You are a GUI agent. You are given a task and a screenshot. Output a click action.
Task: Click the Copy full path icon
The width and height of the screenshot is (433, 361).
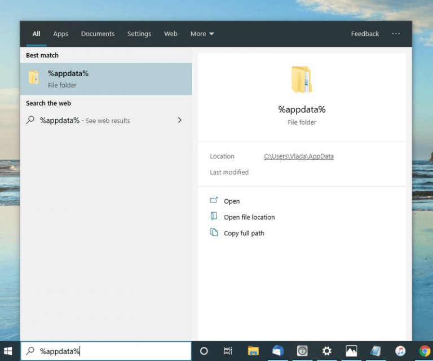214,232
